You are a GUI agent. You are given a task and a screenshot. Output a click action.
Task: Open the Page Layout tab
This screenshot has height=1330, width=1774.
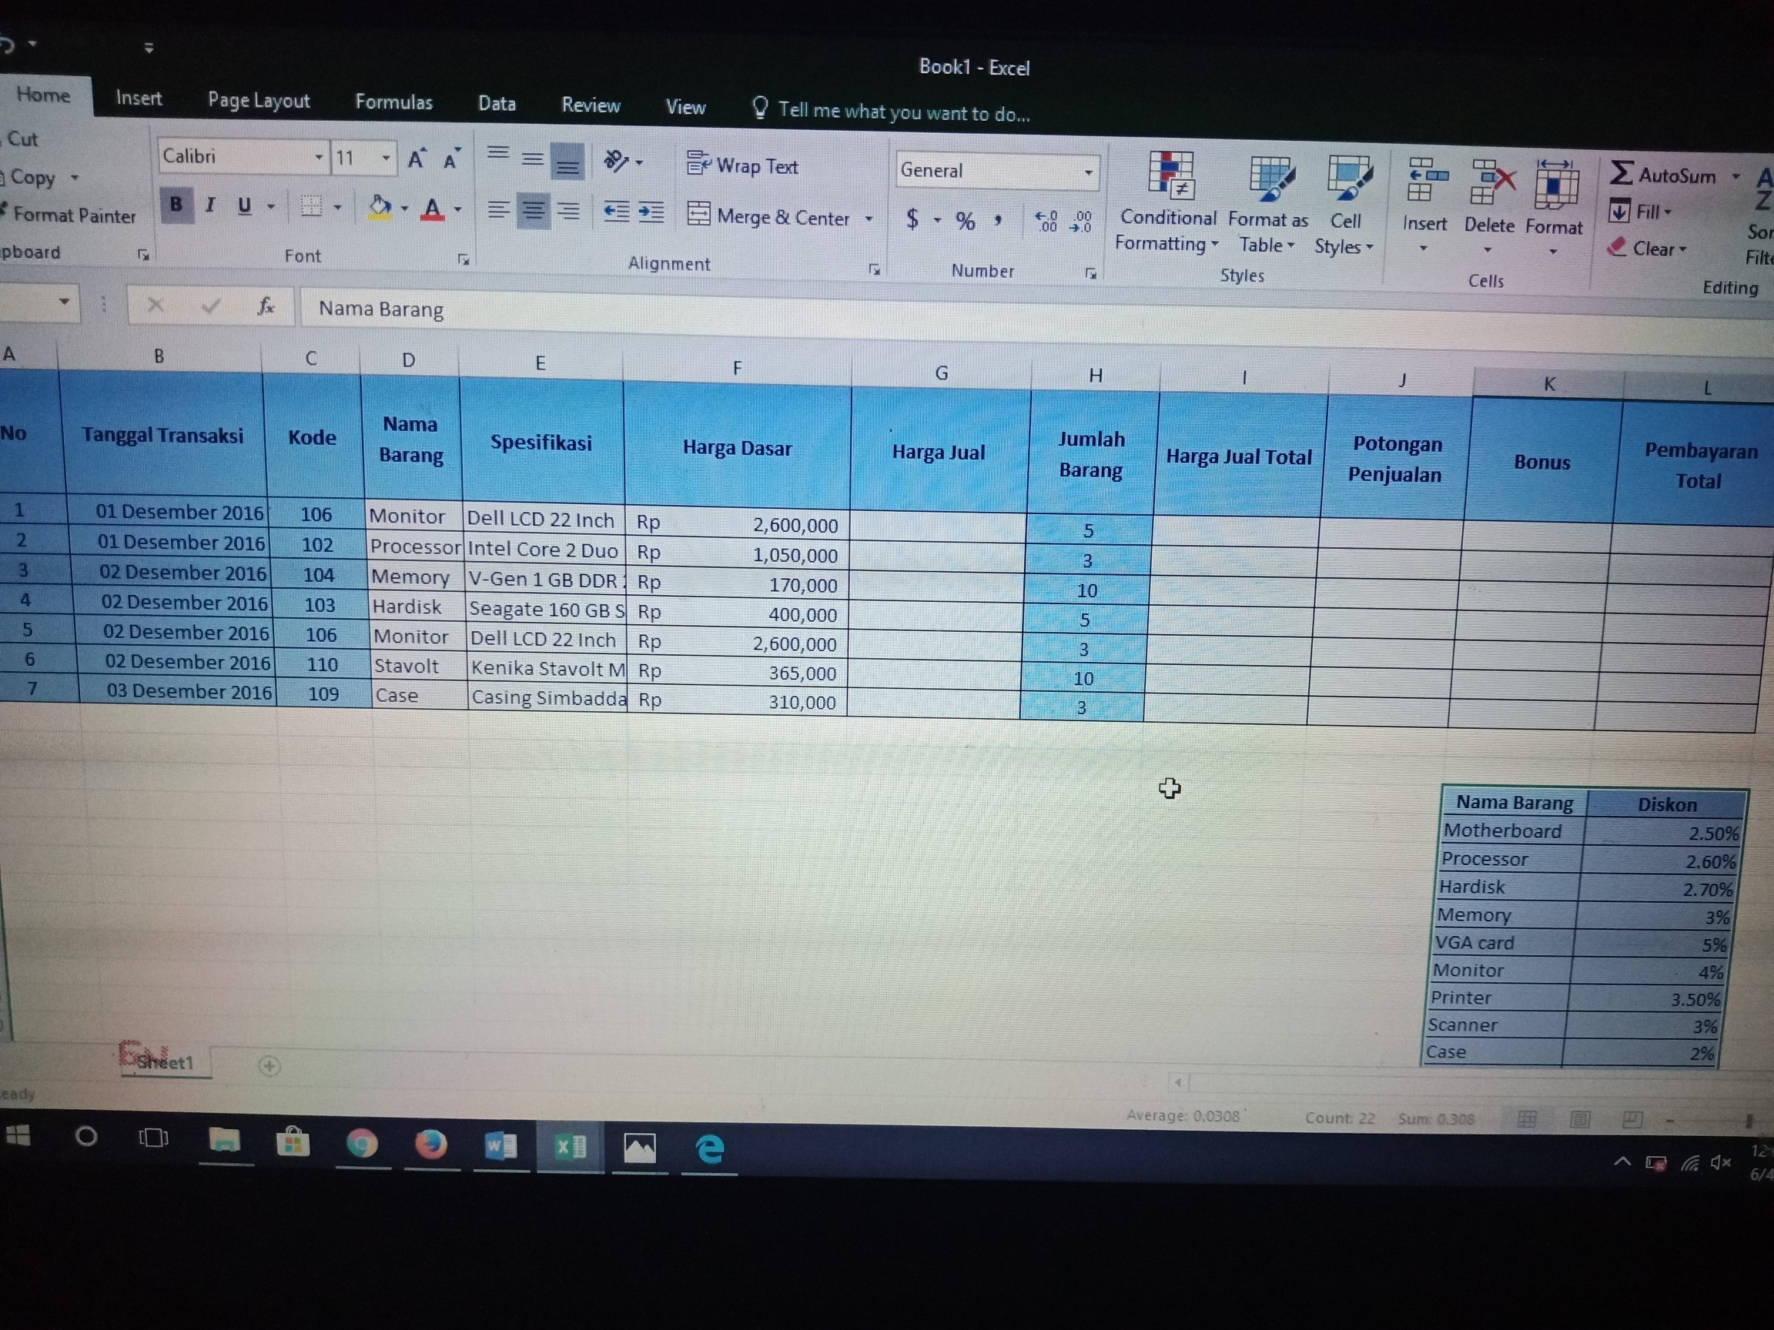pyautogui.click(x=258, y=100)
